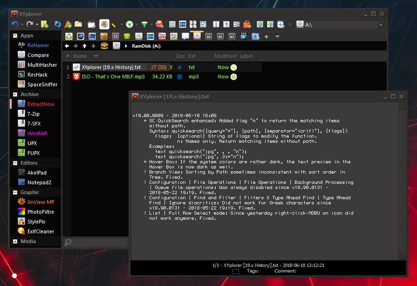Click the first green arrow pane icon

point(260,24)
